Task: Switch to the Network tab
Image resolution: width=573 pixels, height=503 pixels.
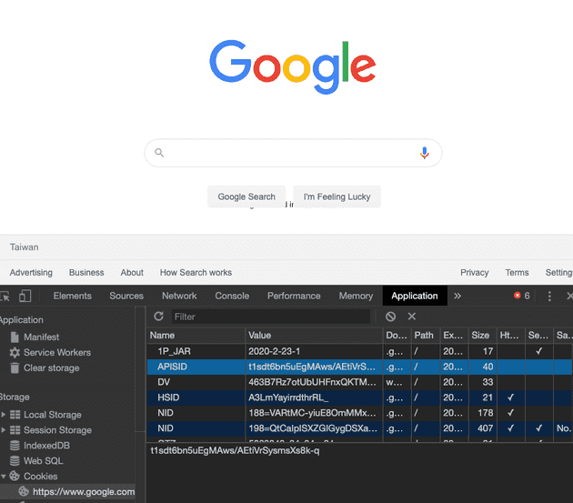Action: click(179, 296)
